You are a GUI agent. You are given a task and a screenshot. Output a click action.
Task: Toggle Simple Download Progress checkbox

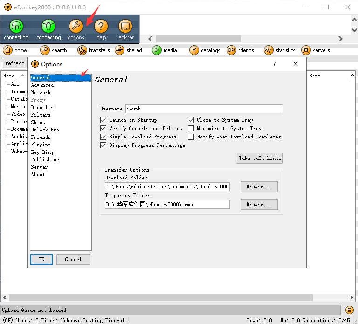(103, 137)
